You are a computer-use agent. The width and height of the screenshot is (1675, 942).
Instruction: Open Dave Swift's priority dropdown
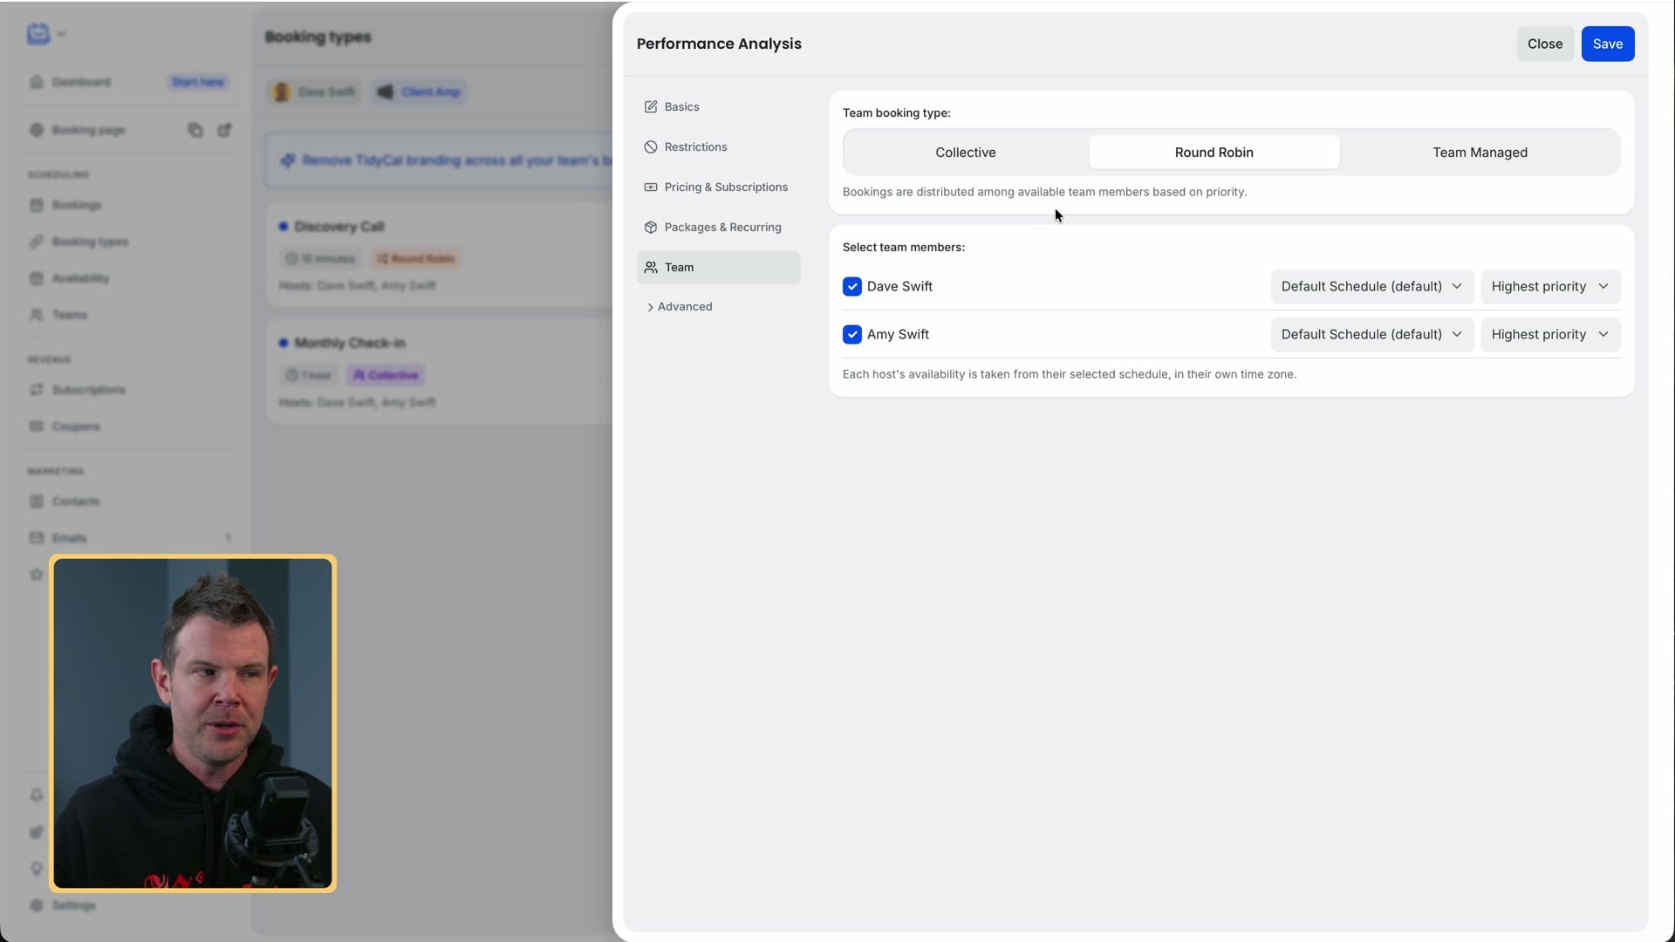[x=1550, y=286]
